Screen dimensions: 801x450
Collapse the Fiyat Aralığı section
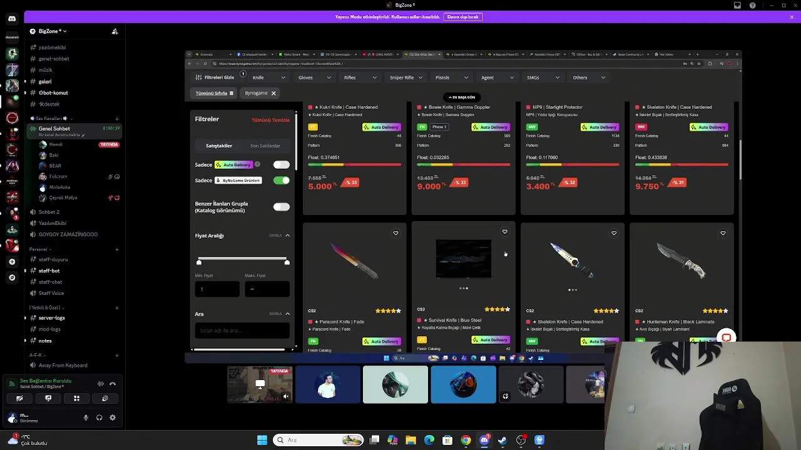287,236
